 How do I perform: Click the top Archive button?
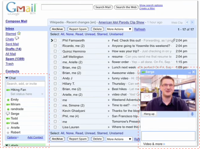(57, 29)
